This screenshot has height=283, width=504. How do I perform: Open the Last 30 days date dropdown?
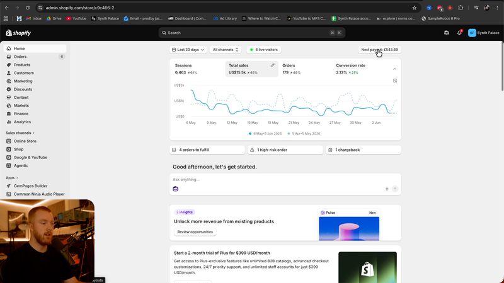point(188,50)
